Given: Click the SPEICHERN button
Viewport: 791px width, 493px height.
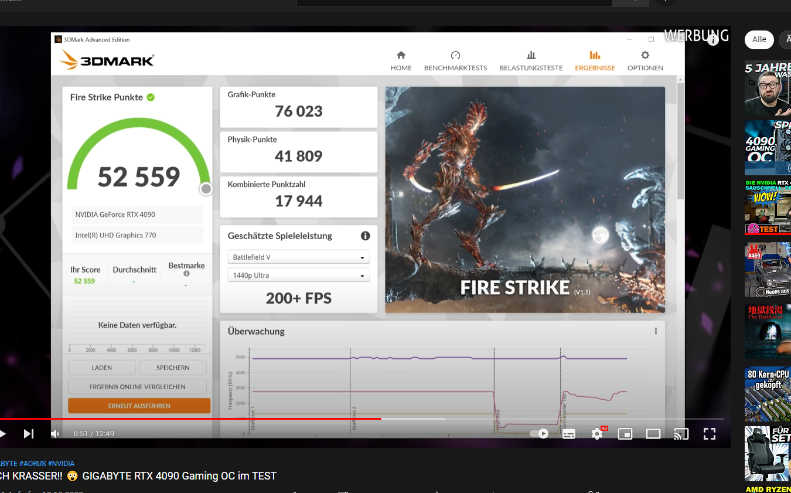Looking at the screenshot, I should 173,368.
